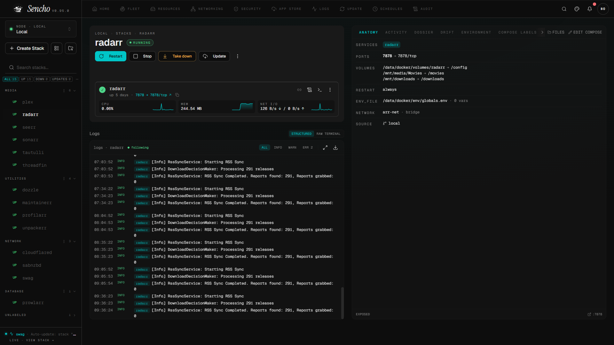Click the activity pulse icon beside swag
This screenshot has height=345, width=614.
(12, 334)
